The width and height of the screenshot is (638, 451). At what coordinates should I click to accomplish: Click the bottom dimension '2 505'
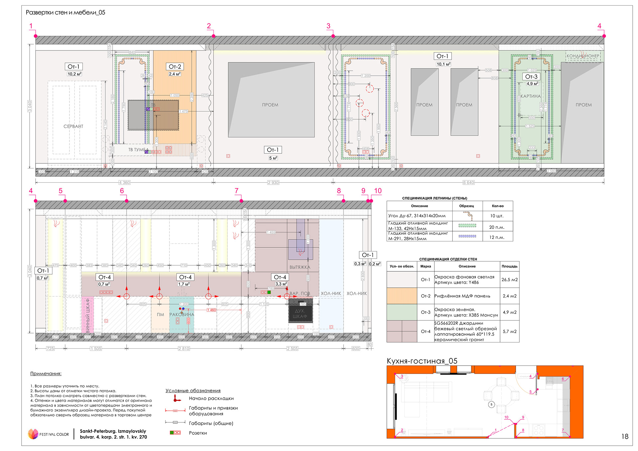pyautogui.click(x=292, y=349)
